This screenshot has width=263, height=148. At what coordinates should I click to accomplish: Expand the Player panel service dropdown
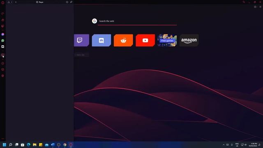(x=10, y=2)
